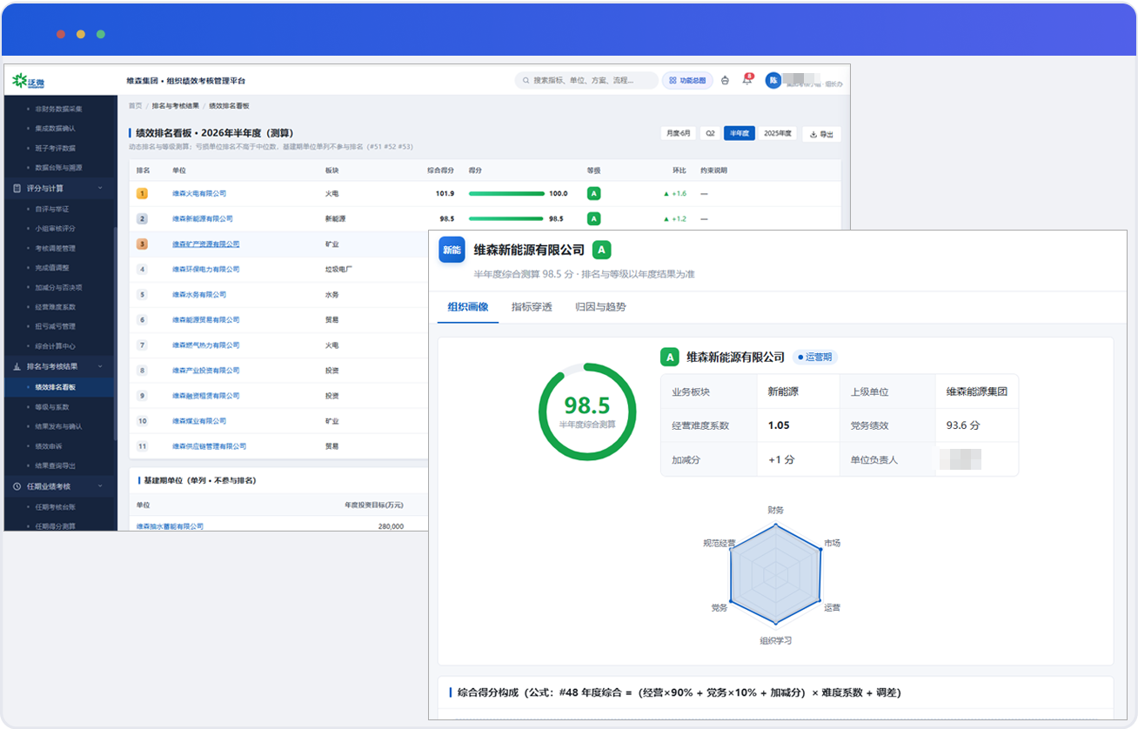
Task: Select the 组织画像 tab
Action: [468, 307]
